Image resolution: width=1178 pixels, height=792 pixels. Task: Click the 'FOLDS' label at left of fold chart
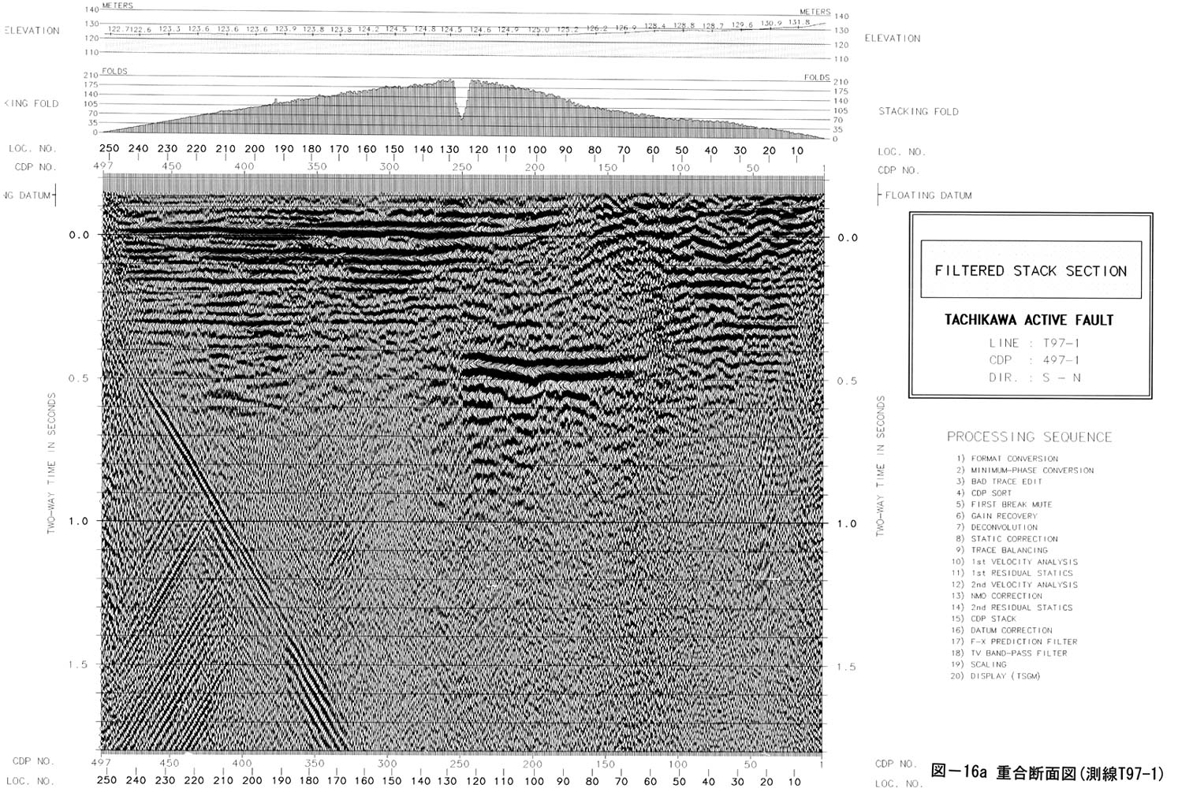tap(114, 71)
